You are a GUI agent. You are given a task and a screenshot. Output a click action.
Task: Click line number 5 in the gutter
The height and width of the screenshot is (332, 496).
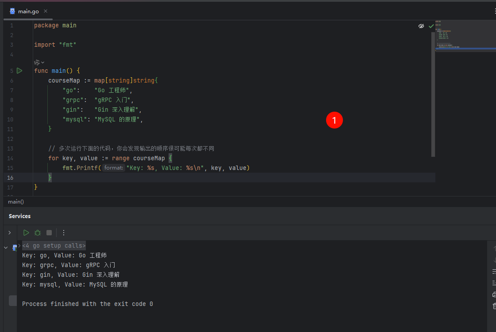[x=12, y=71]
